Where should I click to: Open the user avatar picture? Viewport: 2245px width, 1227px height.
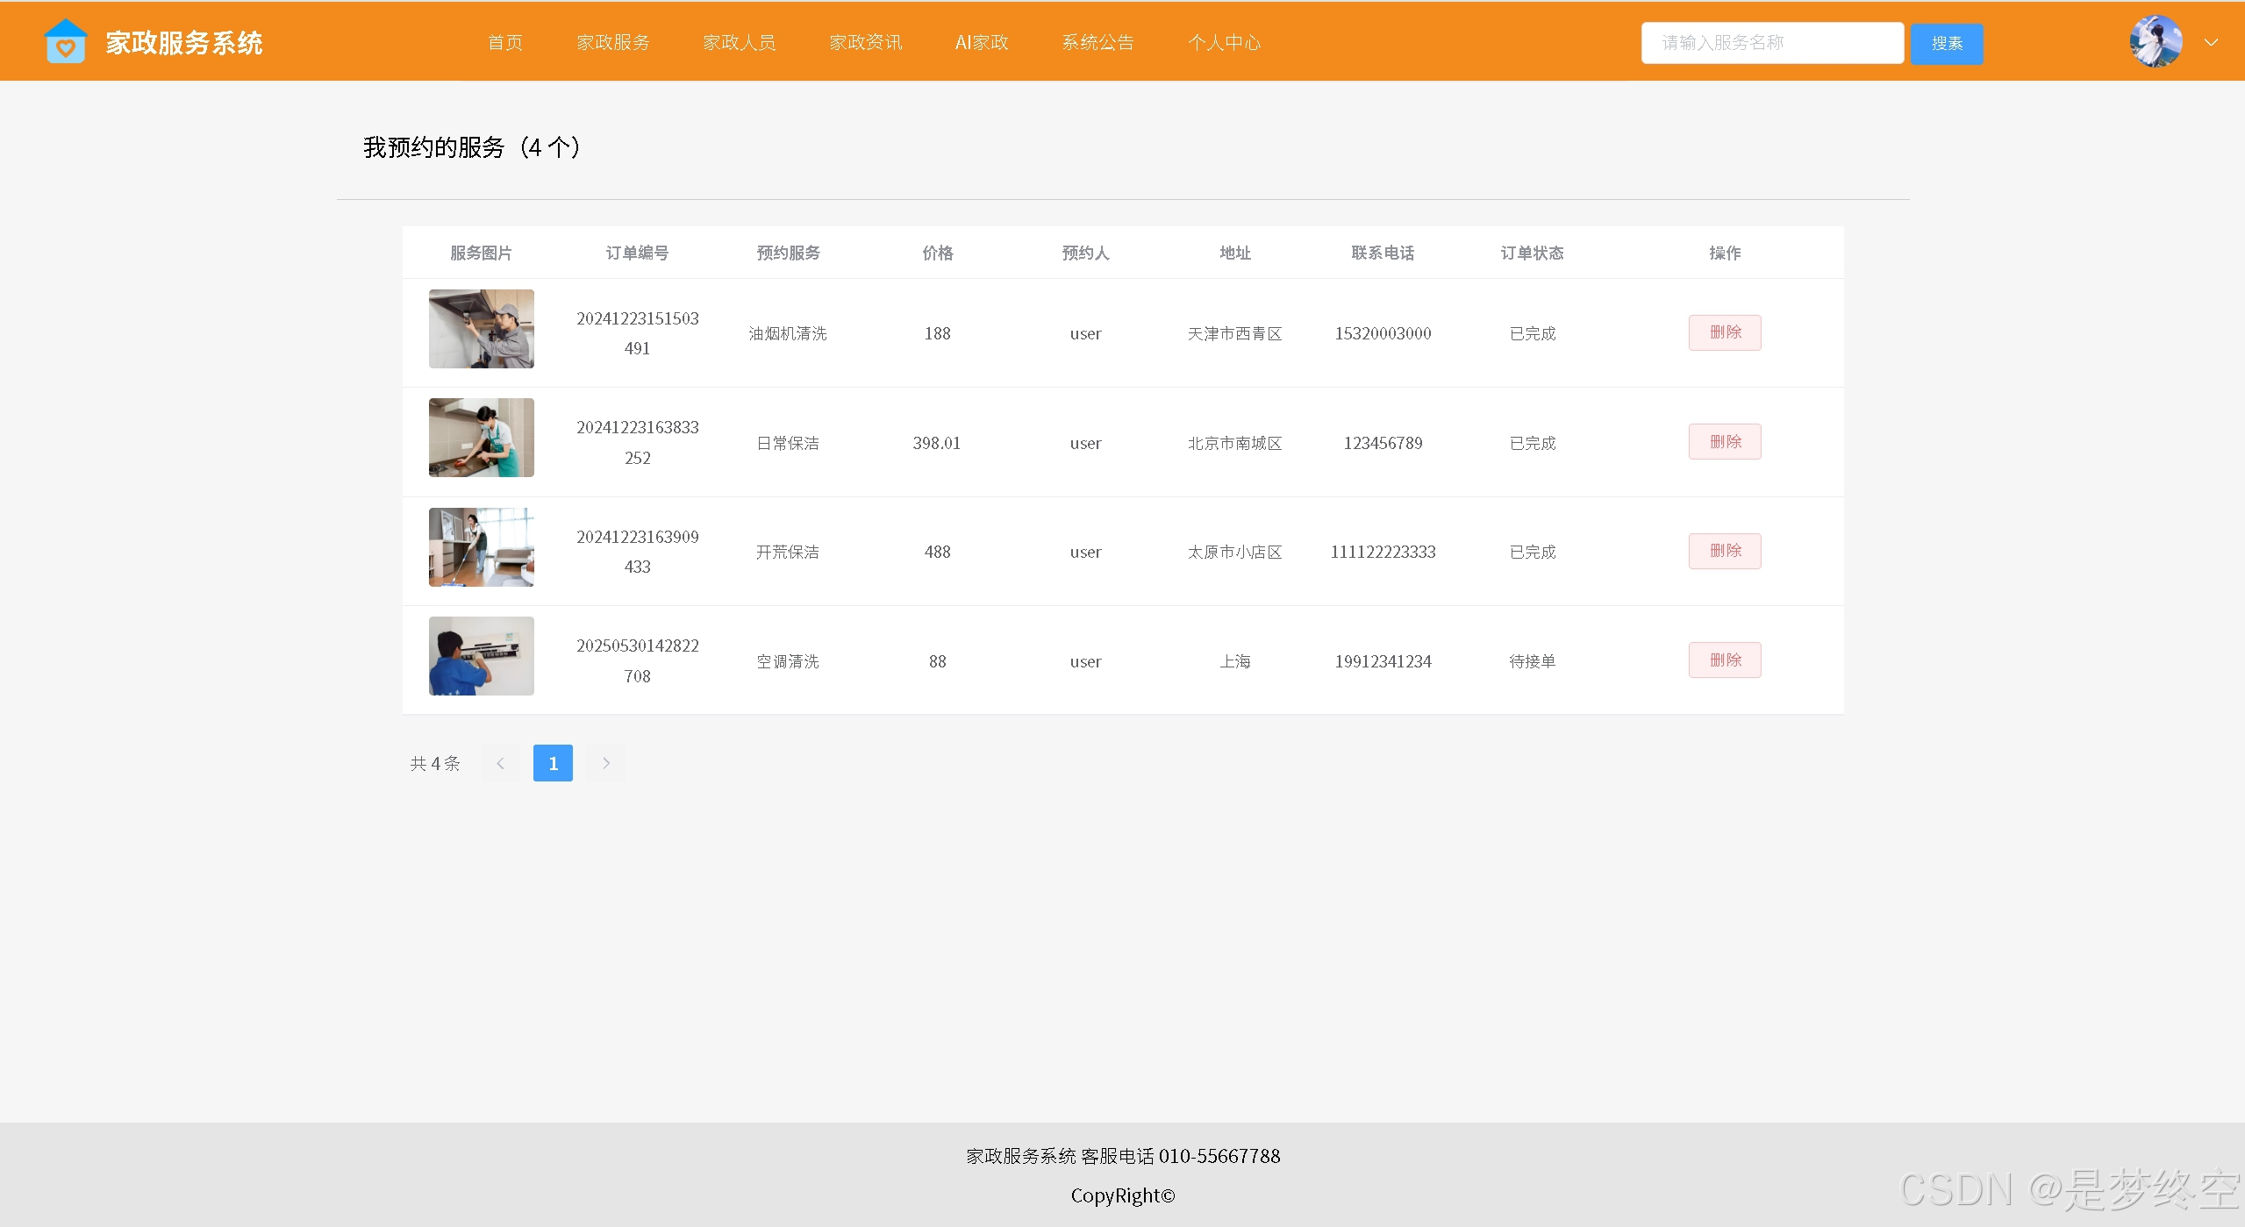tap(2156, 41)
